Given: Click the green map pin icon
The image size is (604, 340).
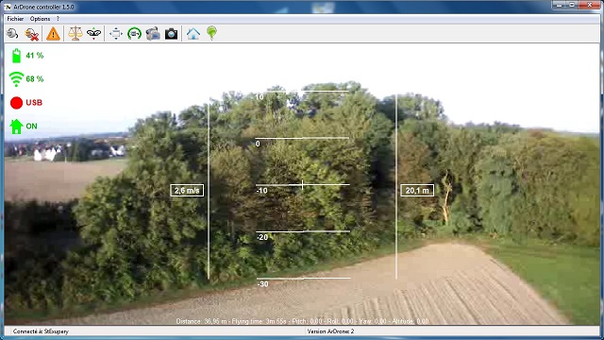Looking at the screenshot, I should pos(211,33).
